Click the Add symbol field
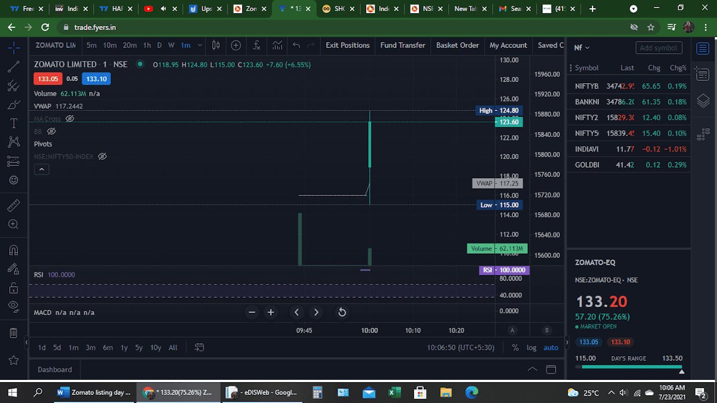This screenshot has height=403, width=717. [x=659, y=48]
